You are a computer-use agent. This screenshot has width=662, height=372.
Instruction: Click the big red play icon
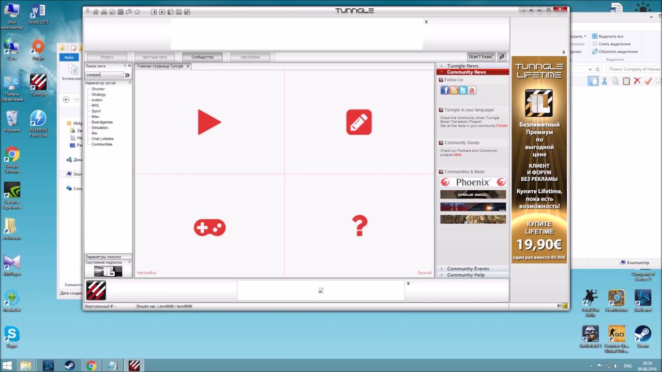209,122
